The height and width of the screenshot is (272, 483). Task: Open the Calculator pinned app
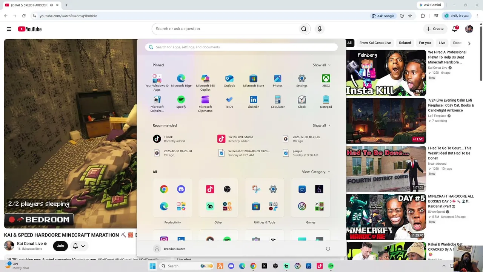pos(278,102)
